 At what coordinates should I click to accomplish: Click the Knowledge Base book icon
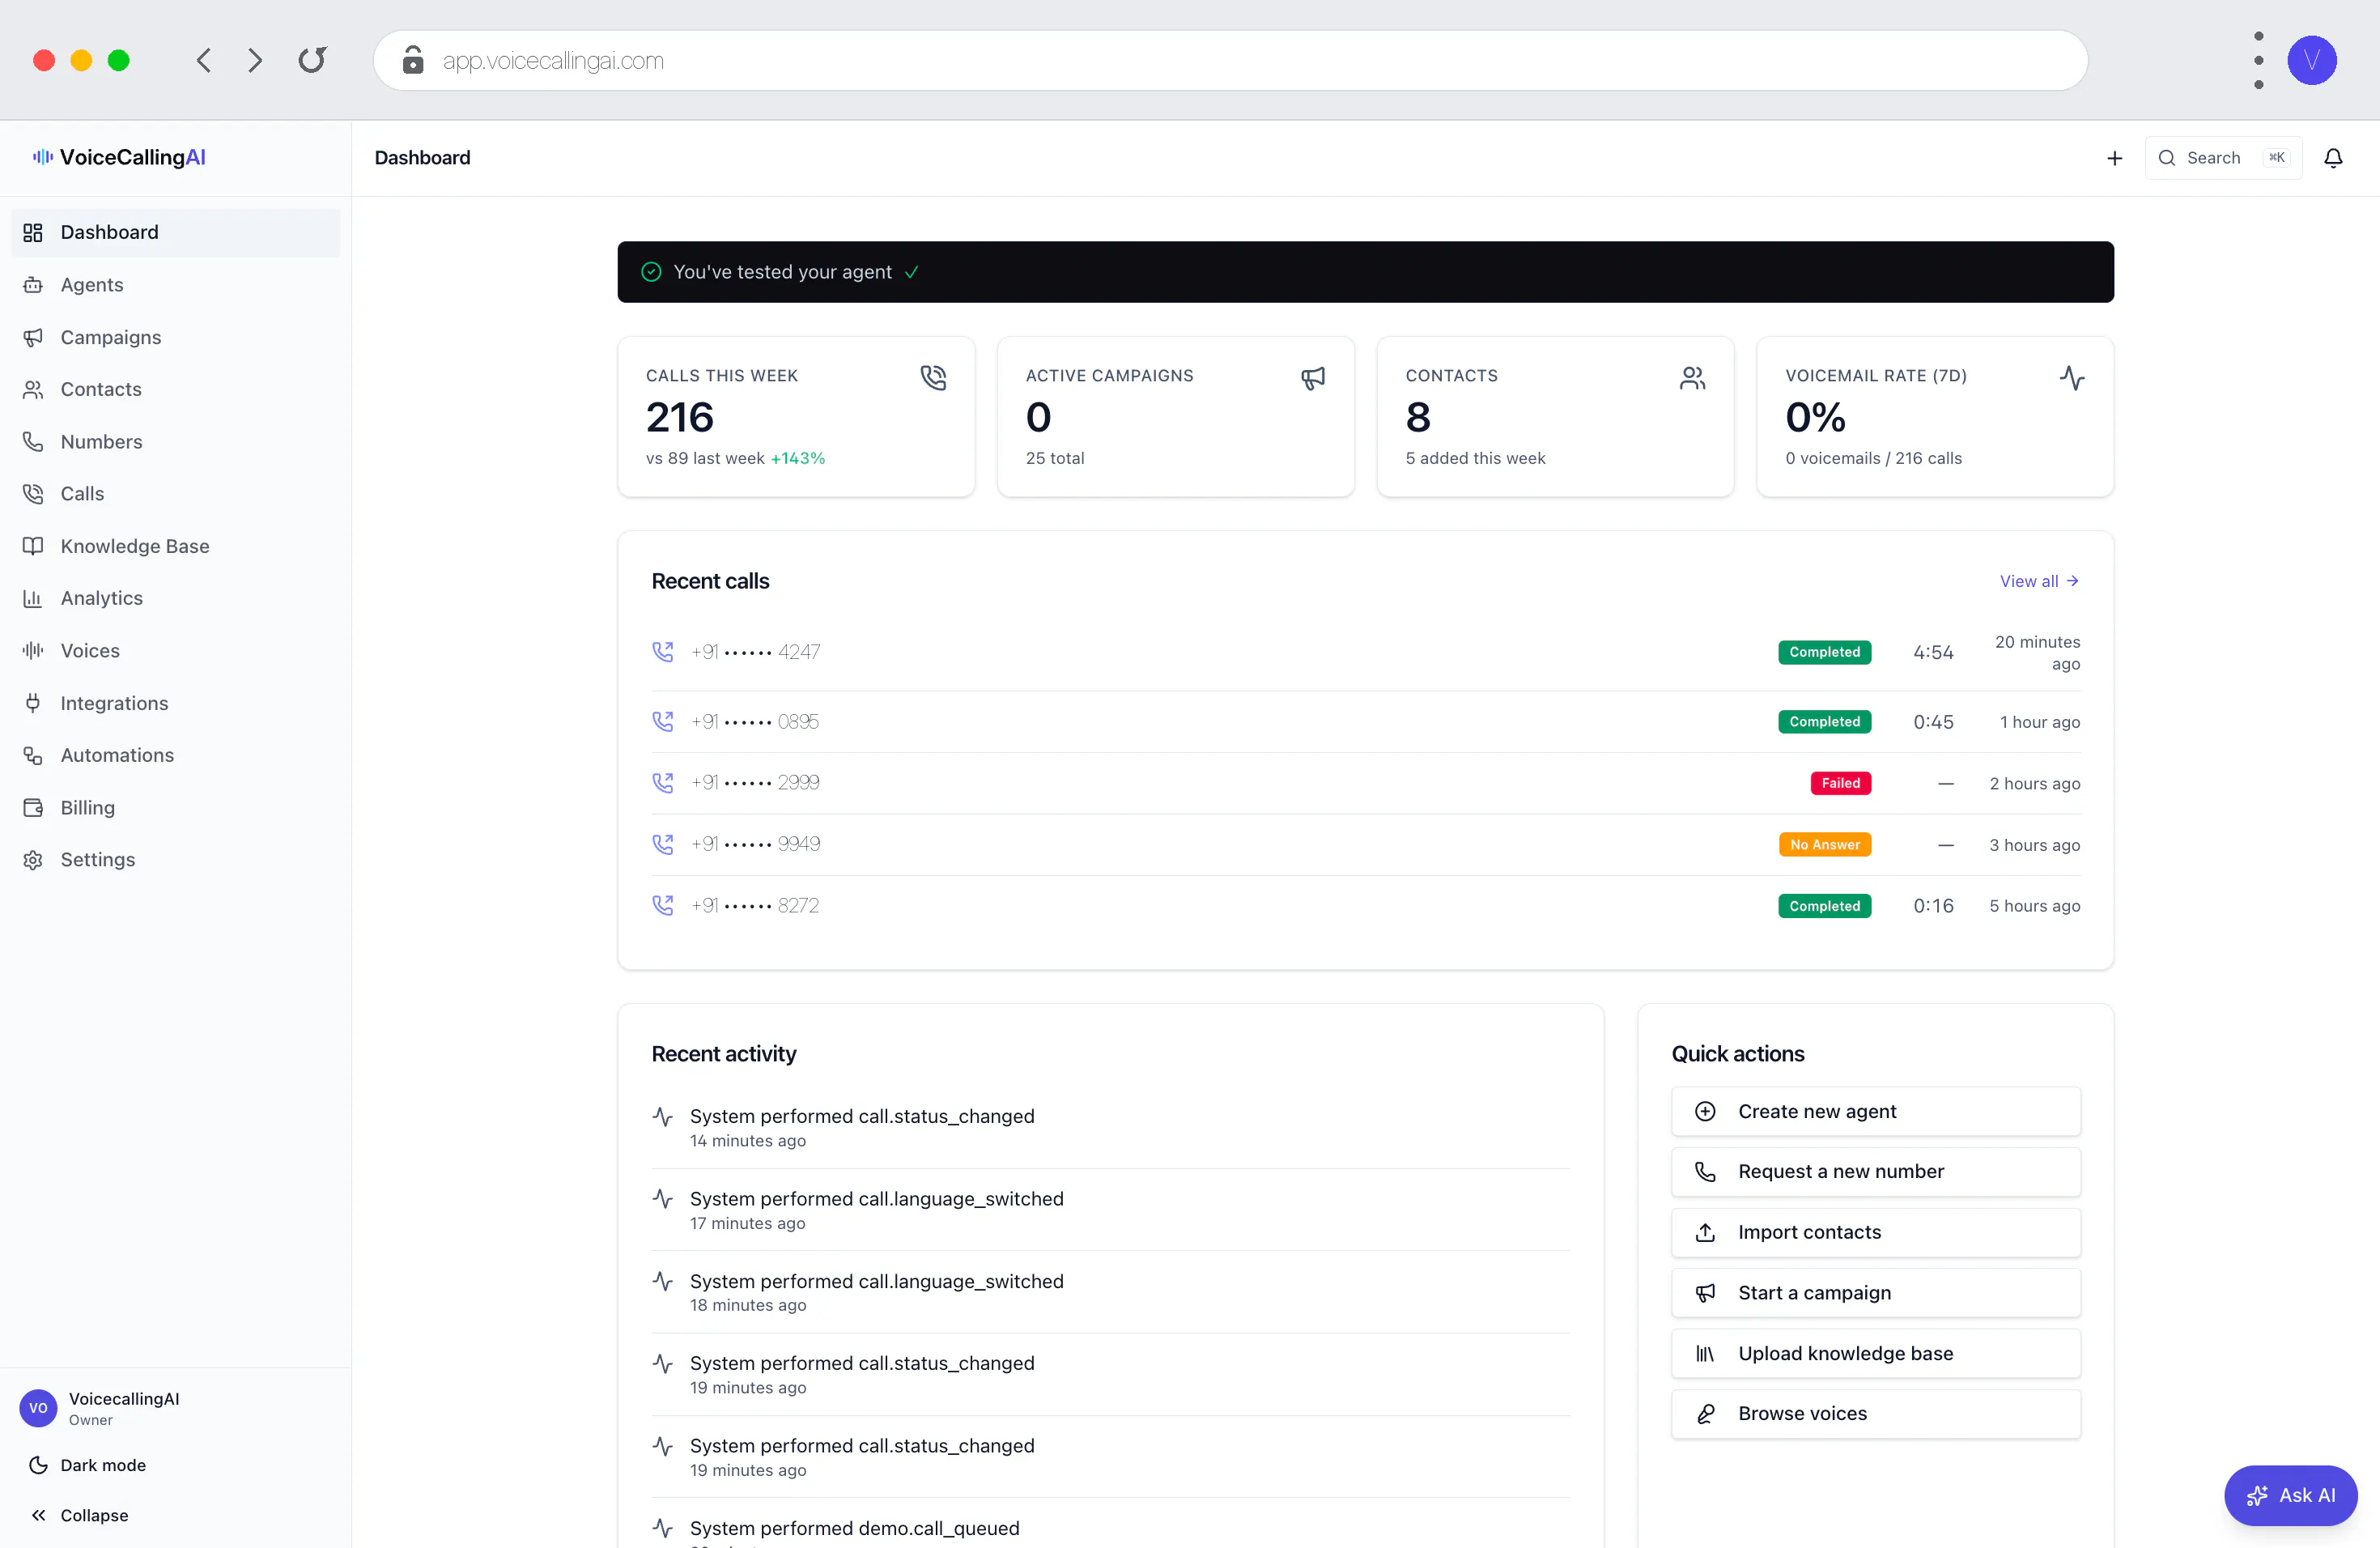[x=33, y=546]
